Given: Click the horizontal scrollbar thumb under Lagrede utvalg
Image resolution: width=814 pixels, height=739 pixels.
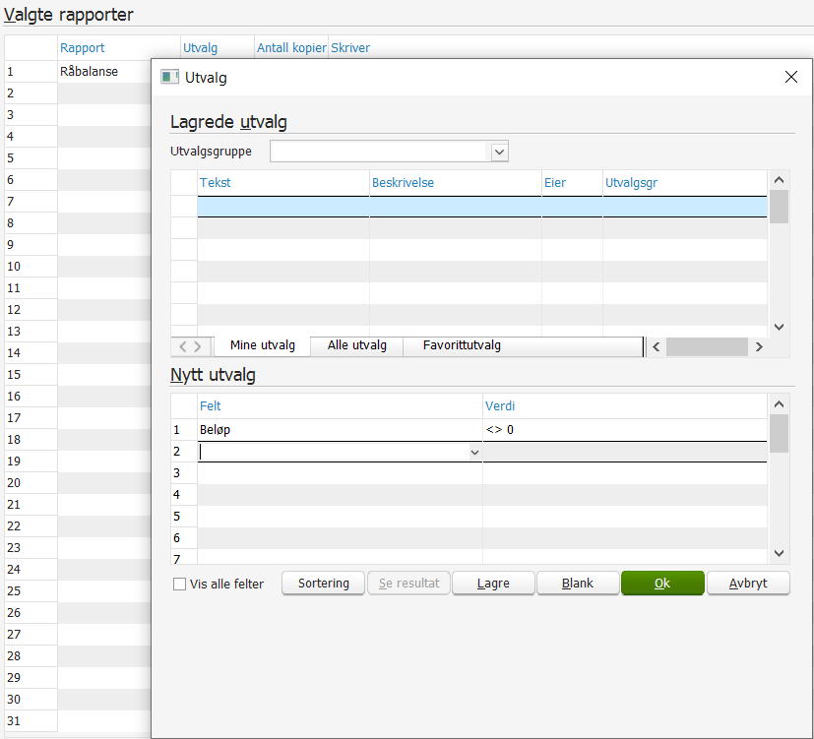Looking at the screenshot, I should click(x=707, y=346).
